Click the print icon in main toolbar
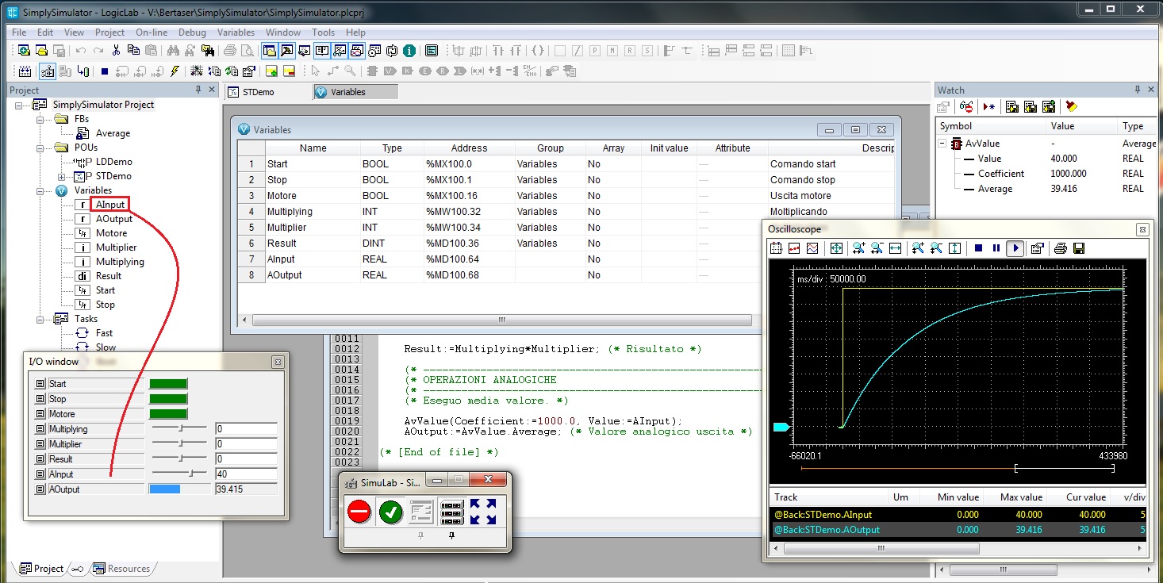Viewport: 1163px width, 583px height. click(230, 51)
